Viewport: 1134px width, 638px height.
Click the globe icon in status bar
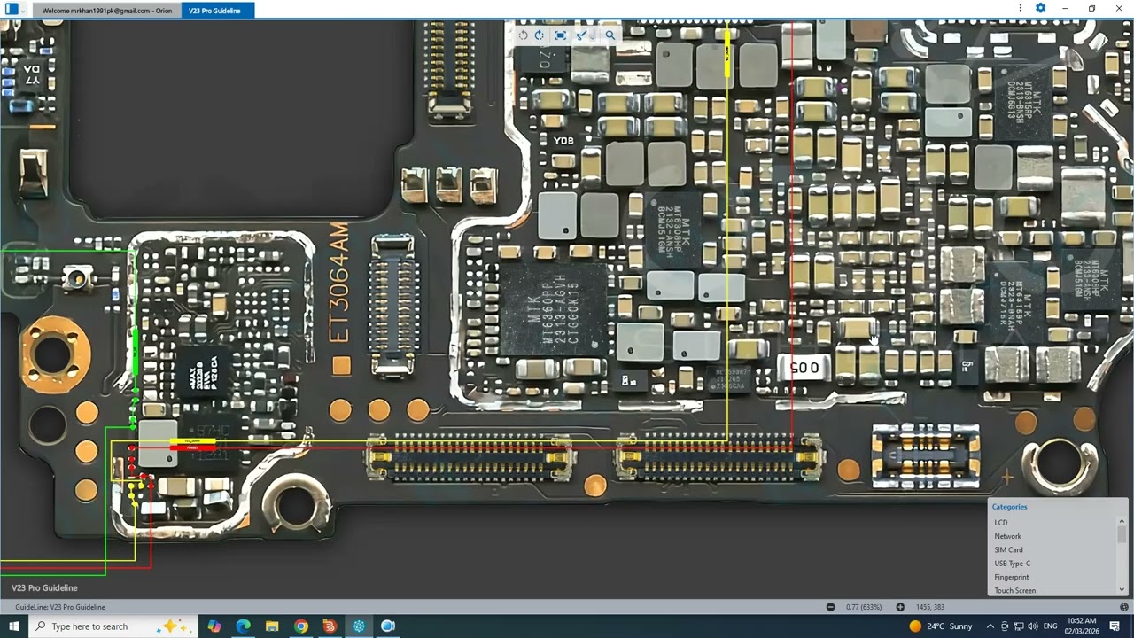(x=1123, y=607)
